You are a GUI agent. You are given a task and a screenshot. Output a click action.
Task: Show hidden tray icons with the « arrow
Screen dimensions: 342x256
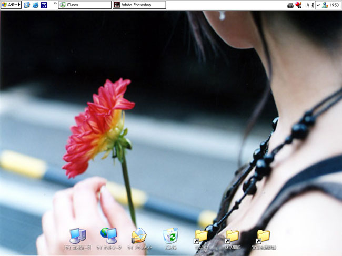tap(318, 5)
